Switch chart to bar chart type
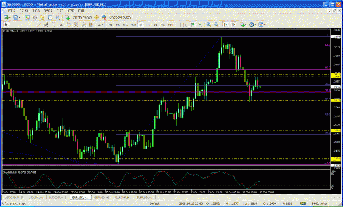The image size is (343, 207). click(185, 25)
